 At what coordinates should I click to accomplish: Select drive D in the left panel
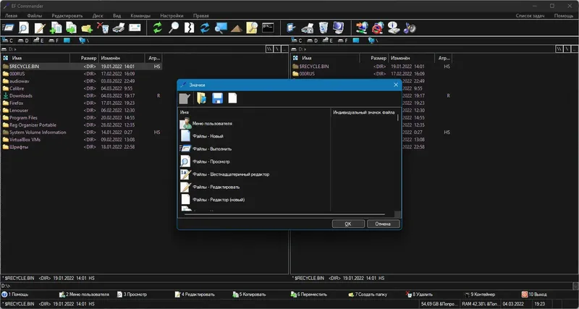tap(23, 41)
